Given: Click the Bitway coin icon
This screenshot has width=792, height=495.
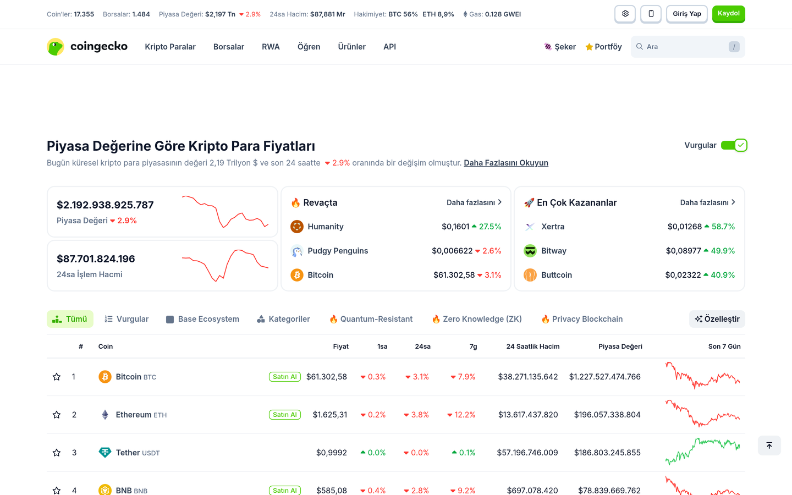Looking at the screenshot, I should (x=530, y=251).
